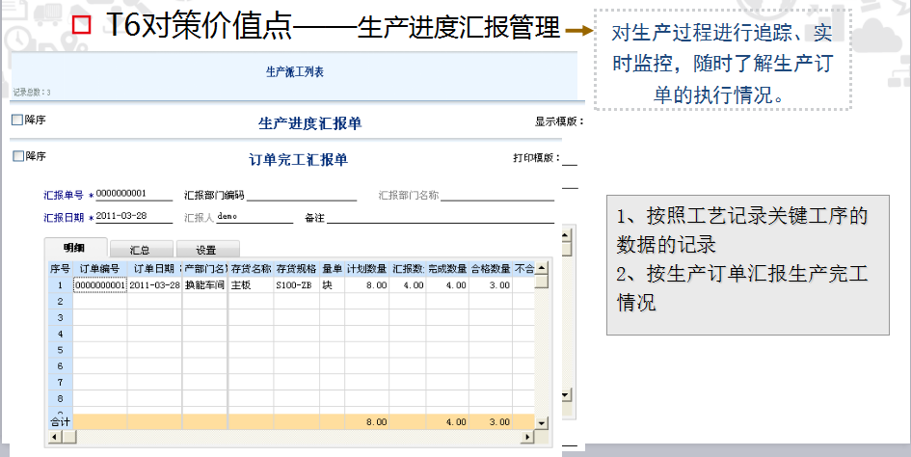911x457 pixels.
Task: Click the 汇报人 field showing demo
Action: [255, 217]
